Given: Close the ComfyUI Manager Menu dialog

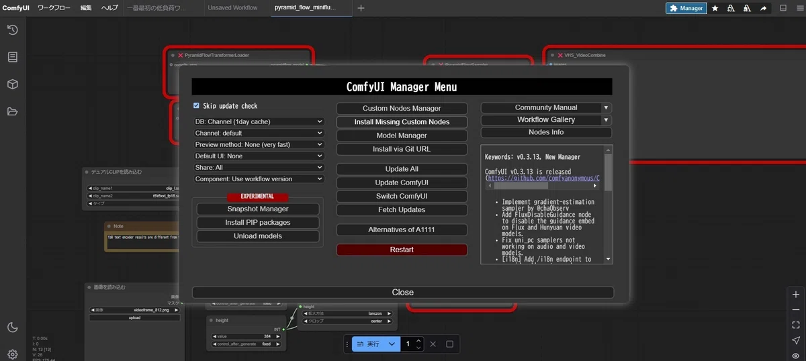Looking at the screenshot, I should pos(403,293).
